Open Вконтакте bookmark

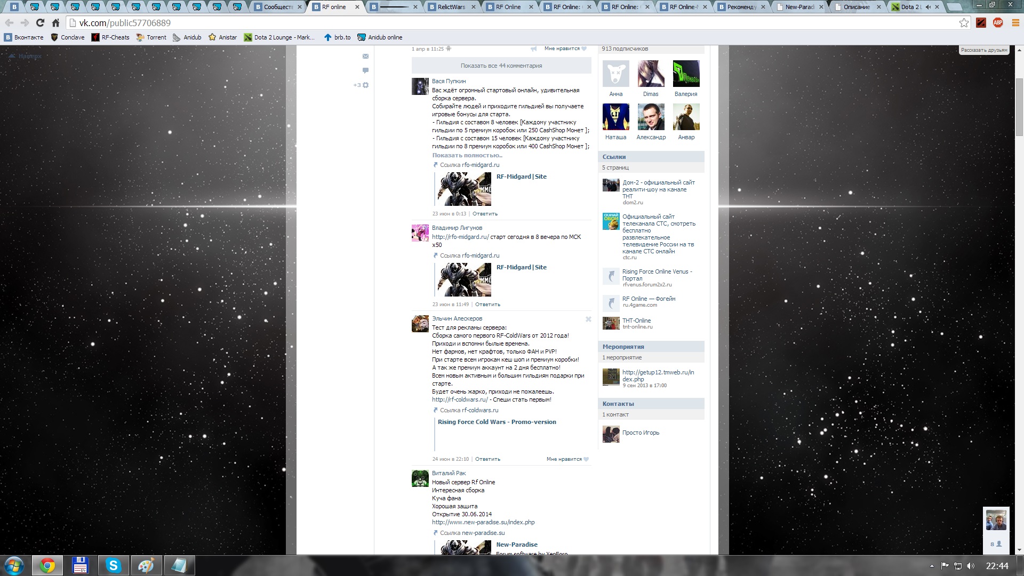[x=24, y=37]
